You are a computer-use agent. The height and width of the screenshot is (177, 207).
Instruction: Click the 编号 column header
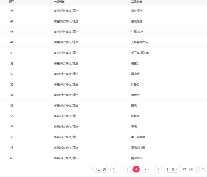[12, 1]
